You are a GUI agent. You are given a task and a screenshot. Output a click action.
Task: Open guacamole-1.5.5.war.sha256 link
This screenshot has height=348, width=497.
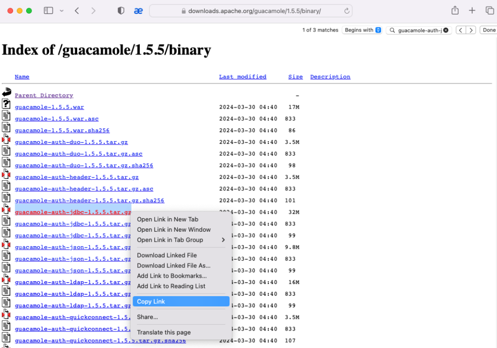tap(62, 130)
